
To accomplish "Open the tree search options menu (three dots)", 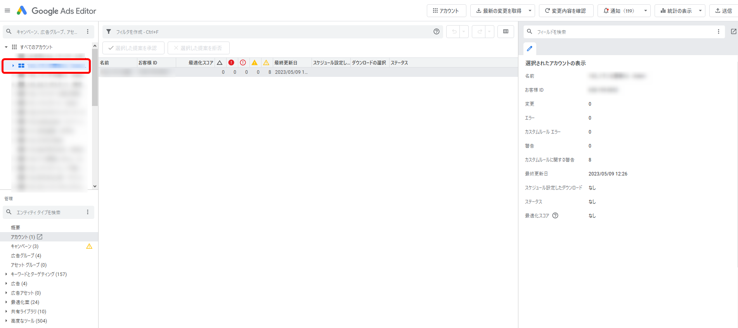I will [x=88, y=32].
